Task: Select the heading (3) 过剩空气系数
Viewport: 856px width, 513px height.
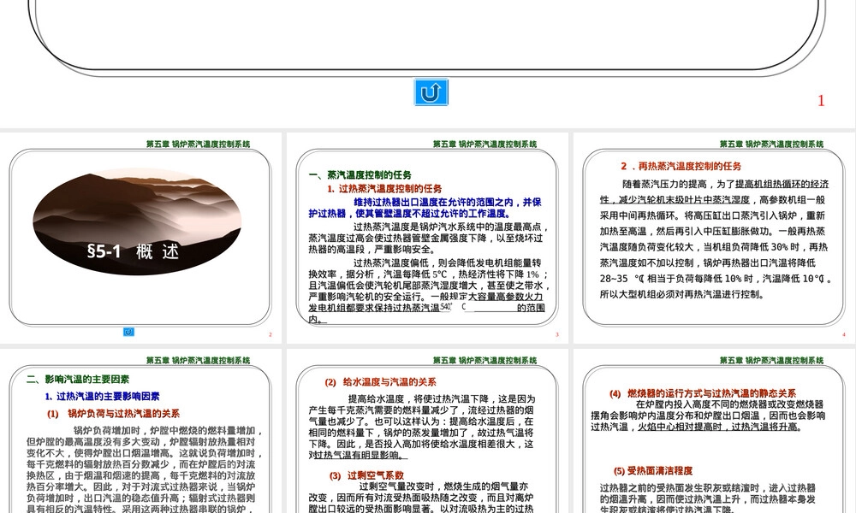Action: pos(366,476)
